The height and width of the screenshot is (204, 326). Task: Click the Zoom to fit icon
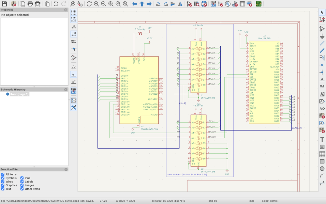[x=111, y=4]
